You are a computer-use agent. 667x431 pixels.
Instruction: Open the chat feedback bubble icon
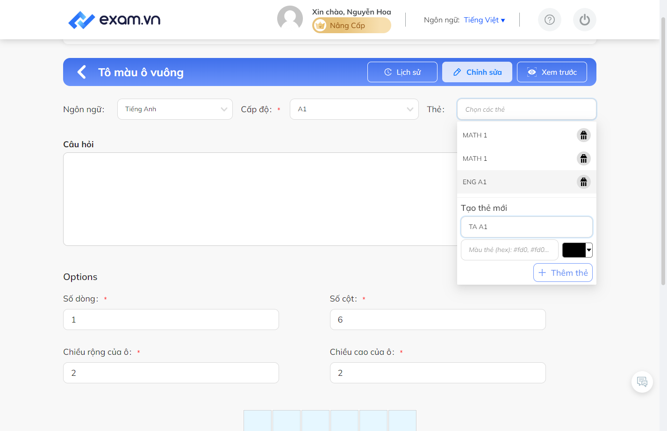coord(642,382)
